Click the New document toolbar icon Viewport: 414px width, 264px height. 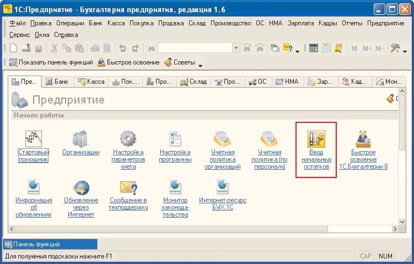click(x=13, y=48)
